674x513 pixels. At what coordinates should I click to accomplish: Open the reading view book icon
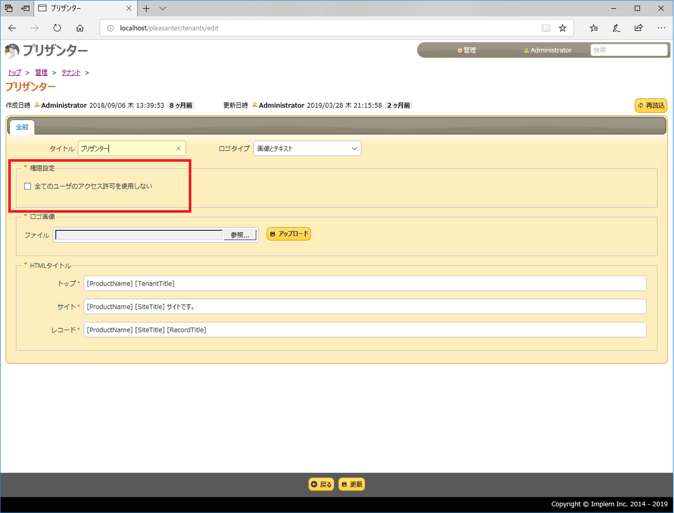pos(546,28)
